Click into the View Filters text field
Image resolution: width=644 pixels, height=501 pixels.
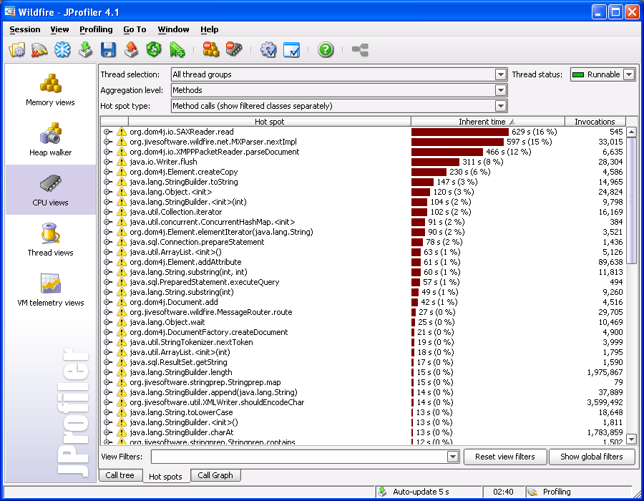(x=299, y=457)
